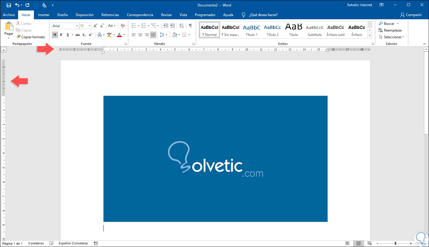The image size is (429, 247).
Task: Apply the yellow text highlight color
Action: pos(109,35)
